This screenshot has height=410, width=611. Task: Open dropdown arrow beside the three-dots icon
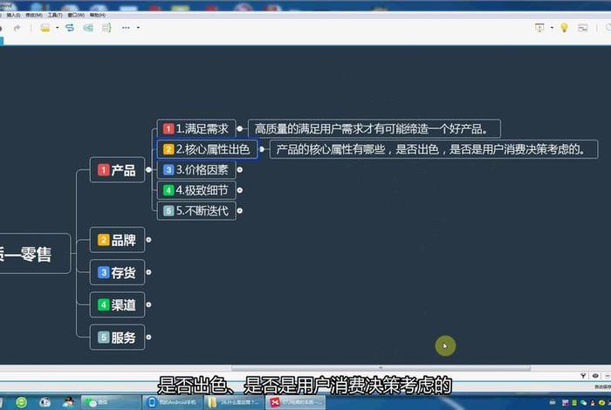coord(138,28)
